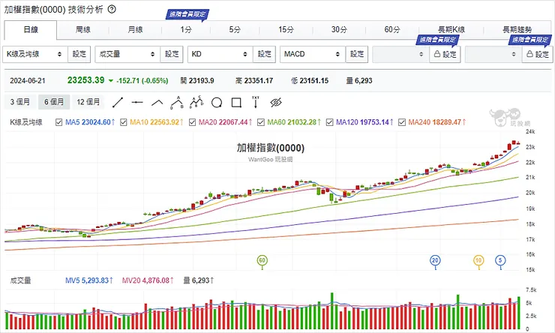Viewport: 555px width, 333px height.
Task: Switch to the 30分 tab
Action: (339, 30)
